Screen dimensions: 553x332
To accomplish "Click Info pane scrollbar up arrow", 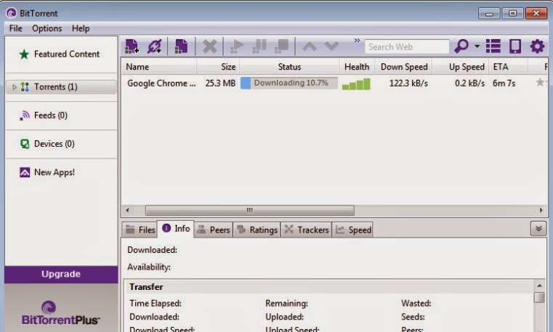I will (x=539, y=286).
